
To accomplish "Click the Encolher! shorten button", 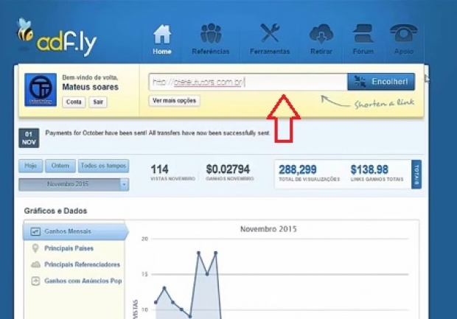I will click(381, 82).
